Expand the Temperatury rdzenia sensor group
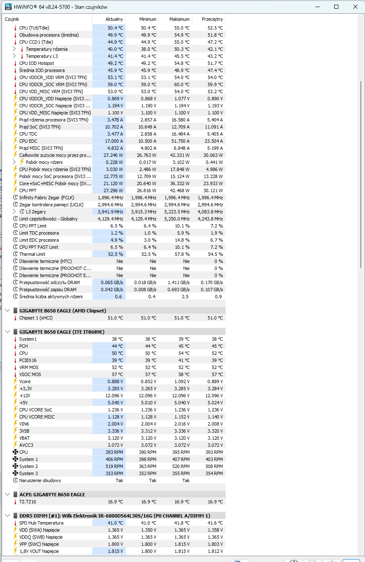This screenshot has height=562, width=365. [15, 49]
